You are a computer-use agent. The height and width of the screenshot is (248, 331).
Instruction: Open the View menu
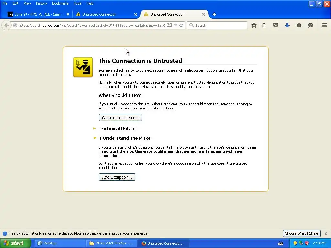(27, 3)
